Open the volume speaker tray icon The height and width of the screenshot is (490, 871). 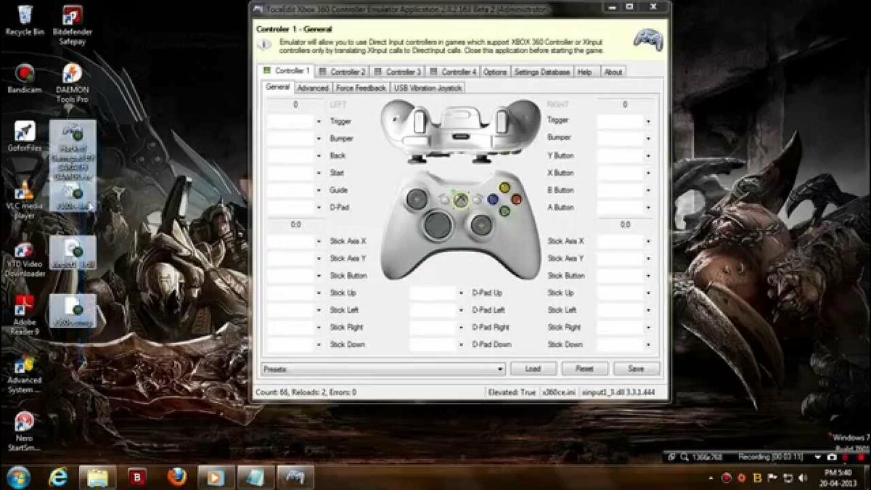[803, 478]
